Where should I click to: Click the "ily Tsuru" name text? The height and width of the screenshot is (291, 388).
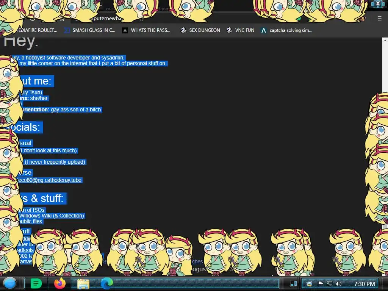pos(32,92)
